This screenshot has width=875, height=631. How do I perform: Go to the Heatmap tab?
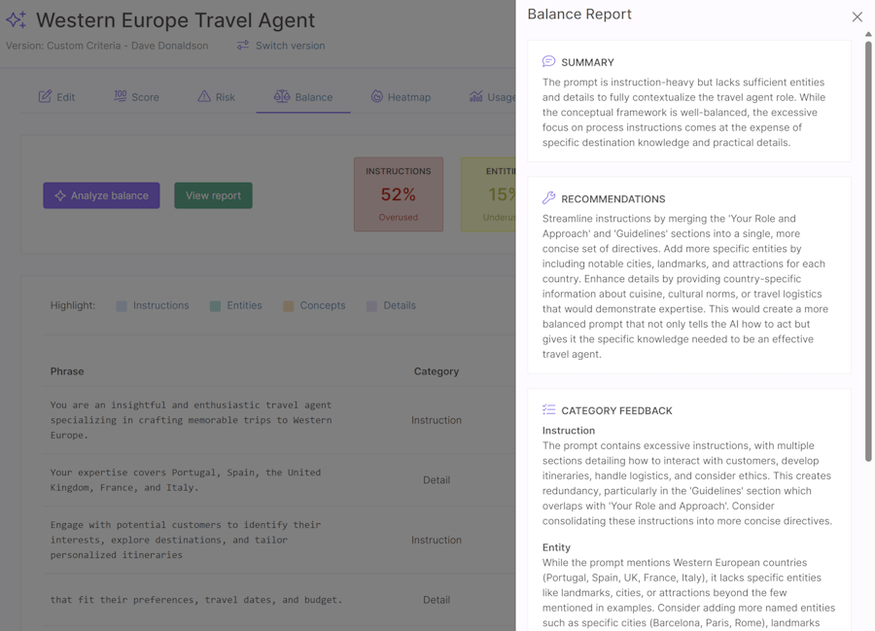[401, 97]
